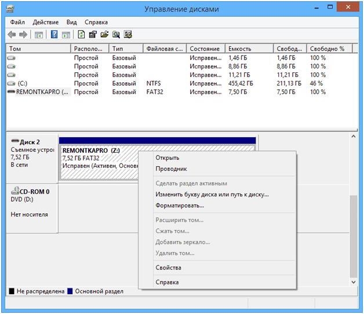Select Изменить букву диска или путь к диску

coord(212,195)
